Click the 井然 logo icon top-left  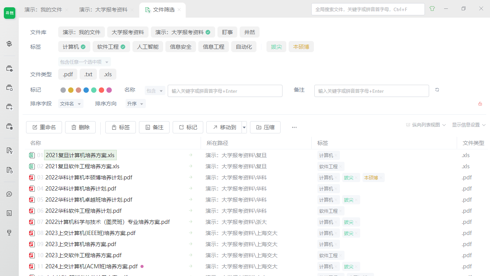(x=9, y=13)
